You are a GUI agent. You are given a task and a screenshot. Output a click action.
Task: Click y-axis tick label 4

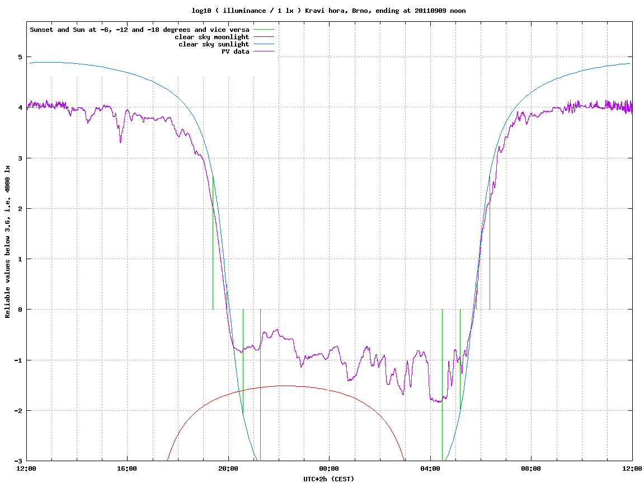coord(20,107)
